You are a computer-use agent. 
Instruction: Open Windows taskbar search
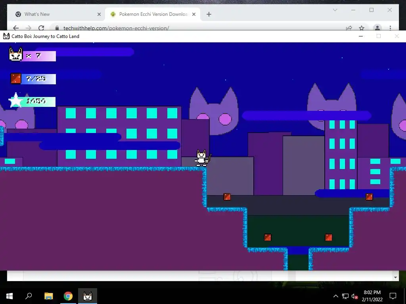click(29, 296)
